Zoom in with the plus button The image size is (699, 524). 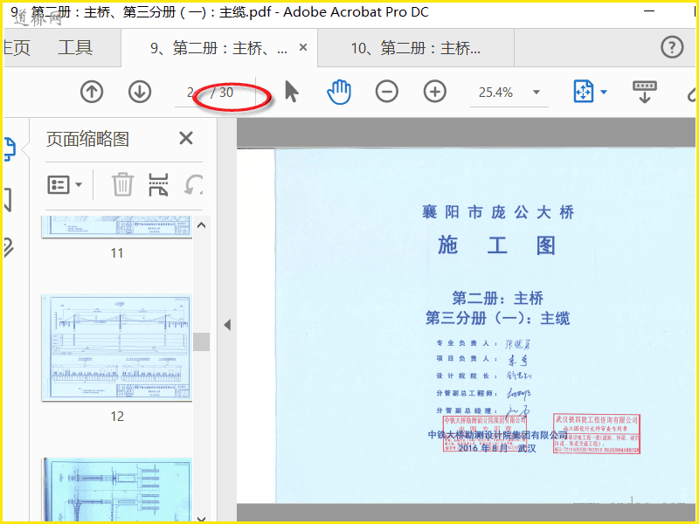(x=435, y=93)
